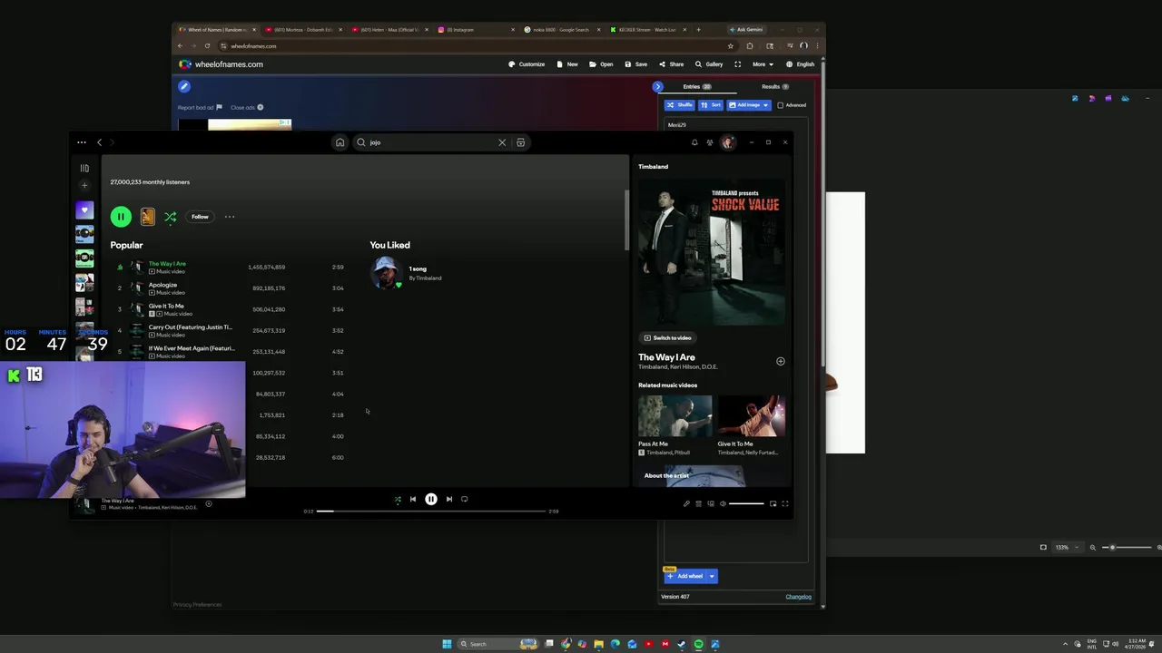This screenshot has height=653, width=1162.
Task: Open Connect to a device icon
Action: point(710,503)
